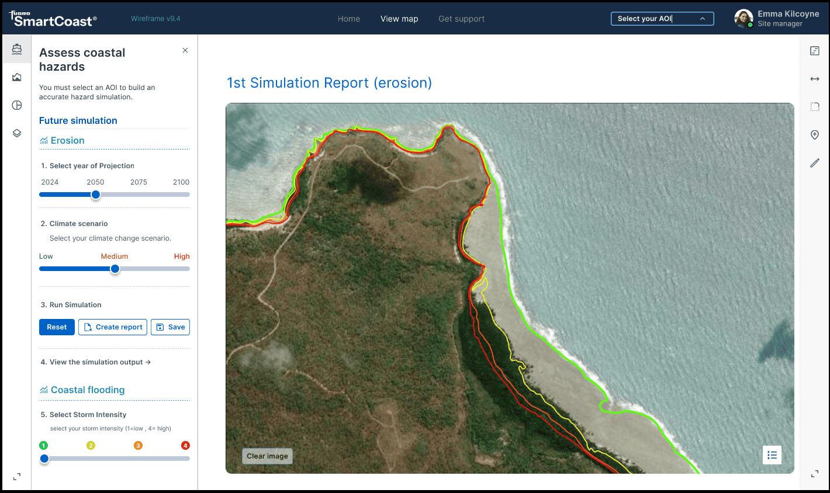The height and width of the screenshot is (493, 830).
Task: Open the map layers stack icon
Action: (x=17, y=133)
